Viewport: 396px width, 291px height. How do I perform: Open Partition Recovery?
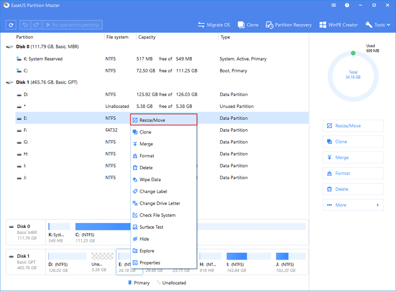[289, 25]
